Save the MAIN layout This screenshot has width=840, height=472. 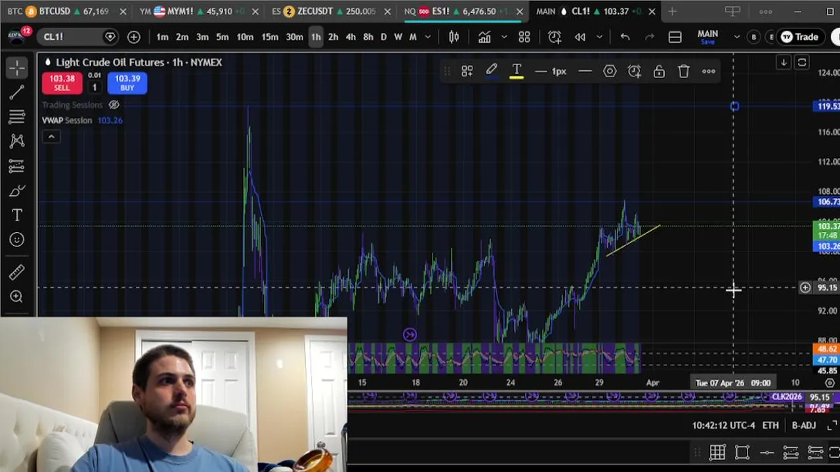click(707, 42)
